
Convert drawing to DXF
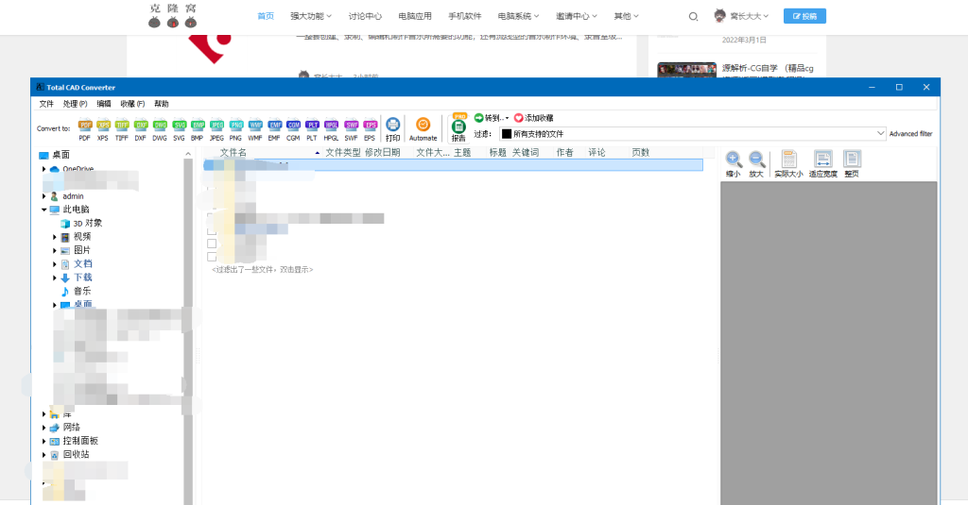point(141,129)
